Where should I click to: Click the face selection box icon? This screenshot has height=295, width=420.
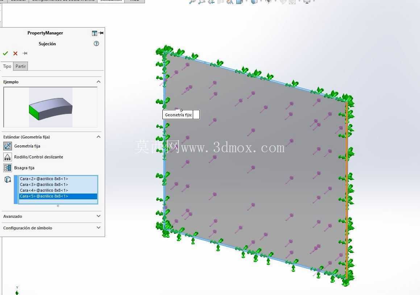[x=8, y=179]
